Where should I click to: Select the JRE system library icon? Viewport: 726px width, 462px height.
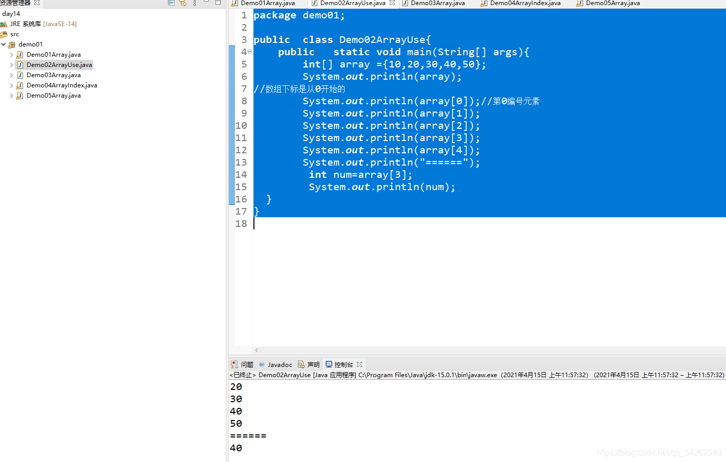click(x=4, y=24)
